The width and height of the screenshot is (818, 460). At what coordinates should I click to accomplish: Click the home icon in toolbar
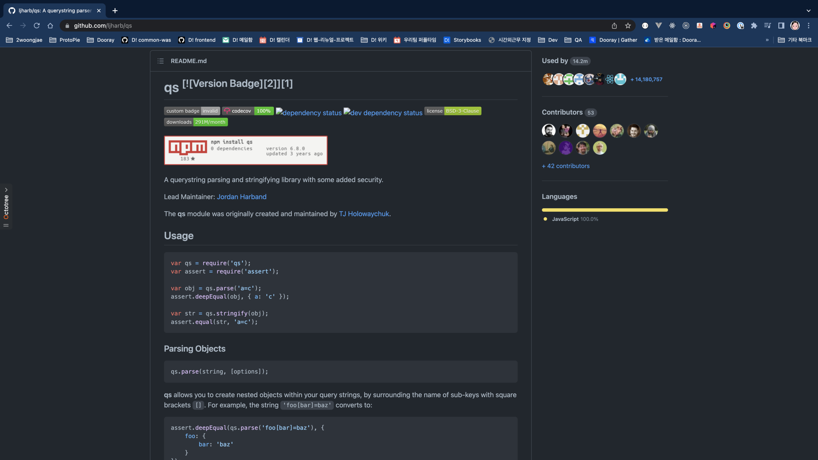pyautogui.click(x=50, y=26)
